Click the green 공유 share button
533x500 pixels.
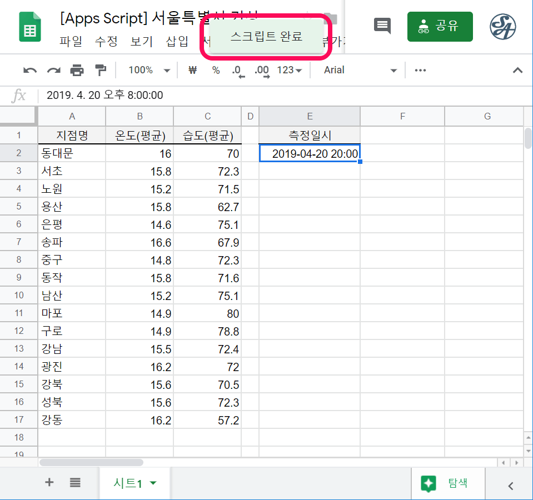tap(440, 26)
